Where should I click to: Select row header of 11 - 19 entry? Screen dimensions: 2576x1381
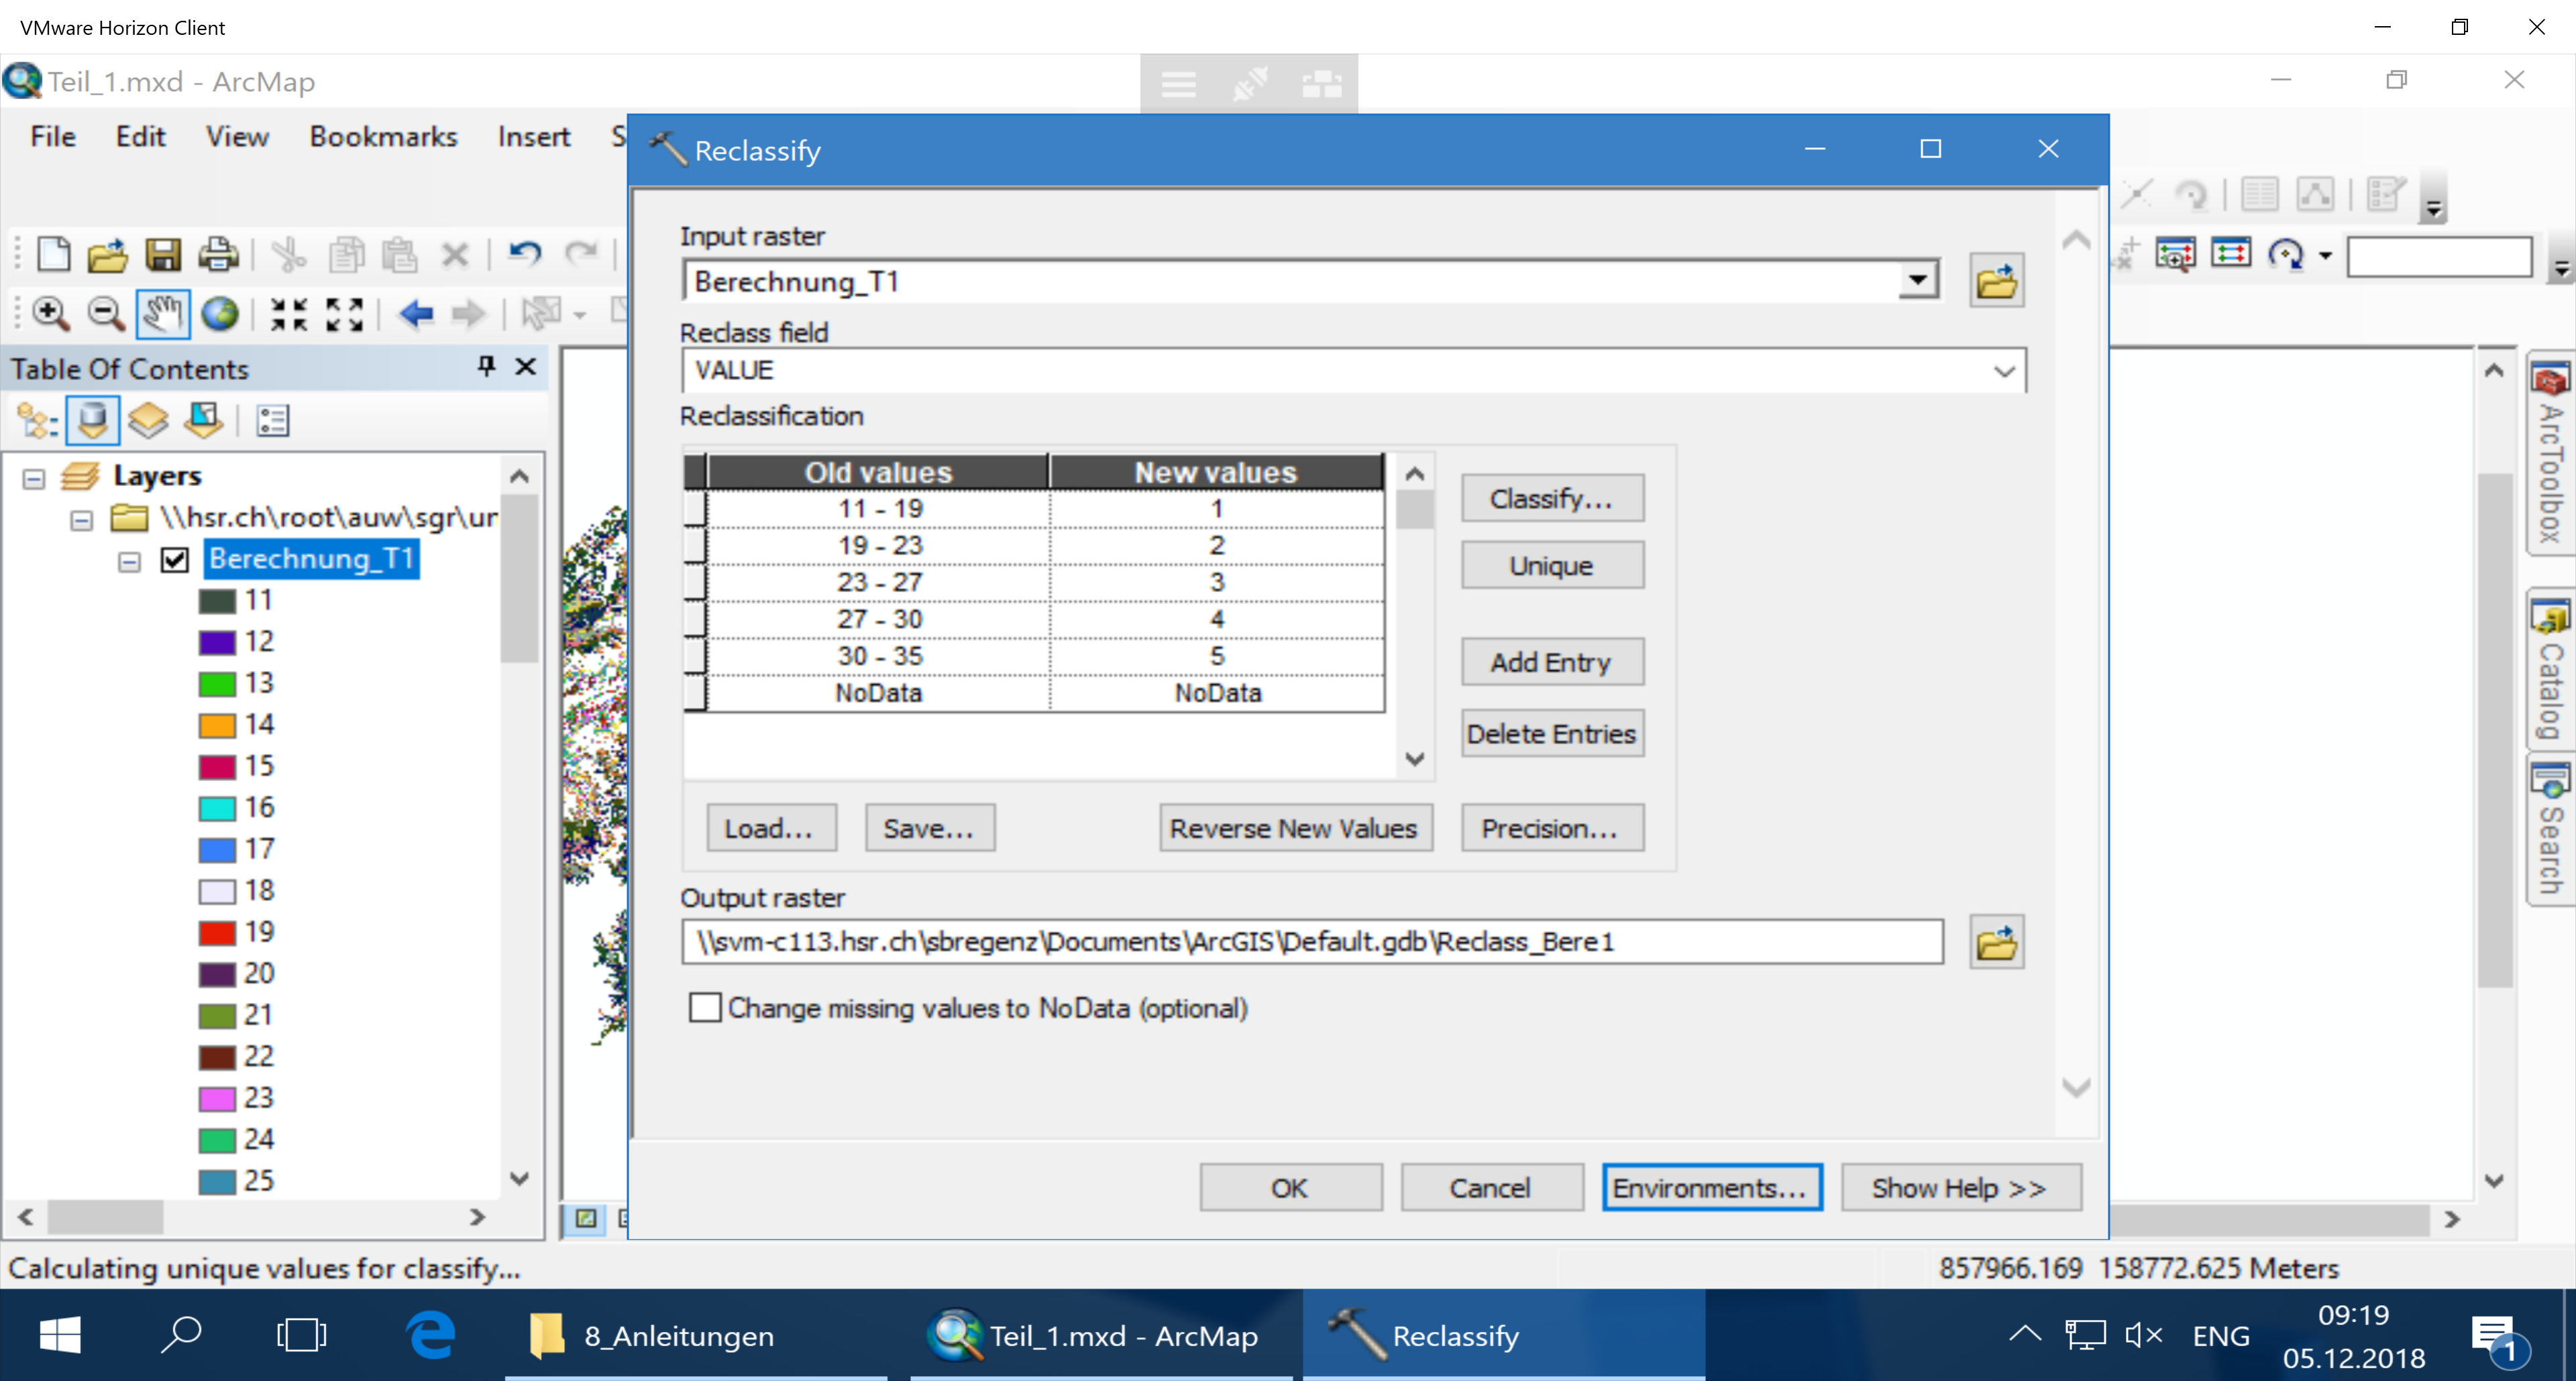695,509
